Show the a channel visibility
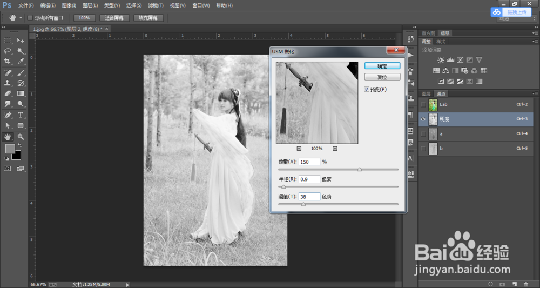540x288 pixels. pyautogui.click(x=423, y=133)
